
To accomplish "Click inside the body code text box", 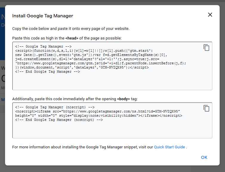I will click(112, 121).
